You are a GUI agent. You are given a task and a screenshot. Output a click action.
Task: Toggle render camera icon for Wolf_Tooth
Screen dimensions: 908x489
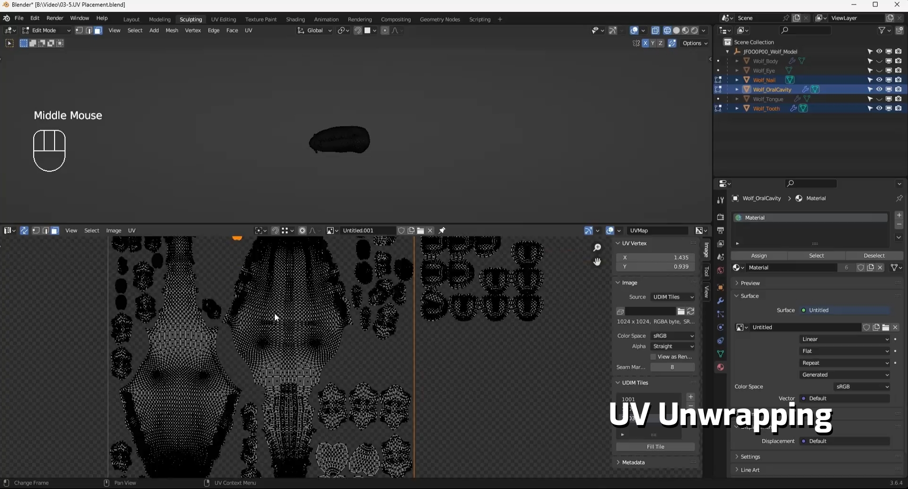point(899,108)
